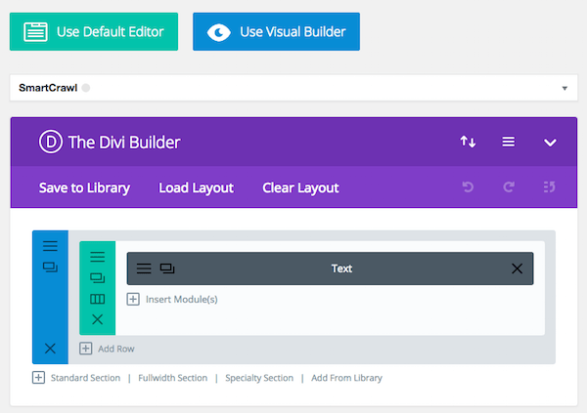Collapse the Divi Builder panel chevron
Viewport: 587px width, 413px height.
[550, 143]
